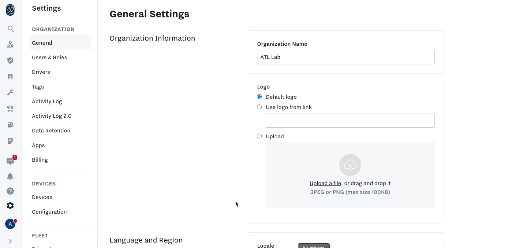Select the Upload logo radio button

259,136
